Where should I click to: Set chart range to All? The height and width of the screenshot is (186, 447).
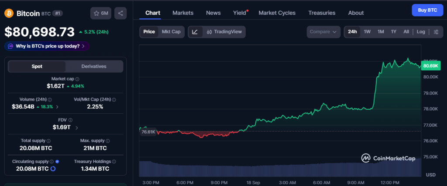coord(406,32)
